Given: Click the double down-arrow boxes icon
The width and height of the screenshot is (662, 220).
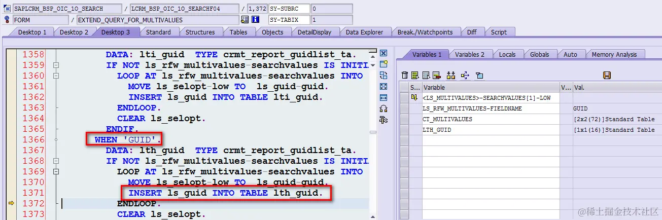Looking at the screenshot, I should [451, 75].
